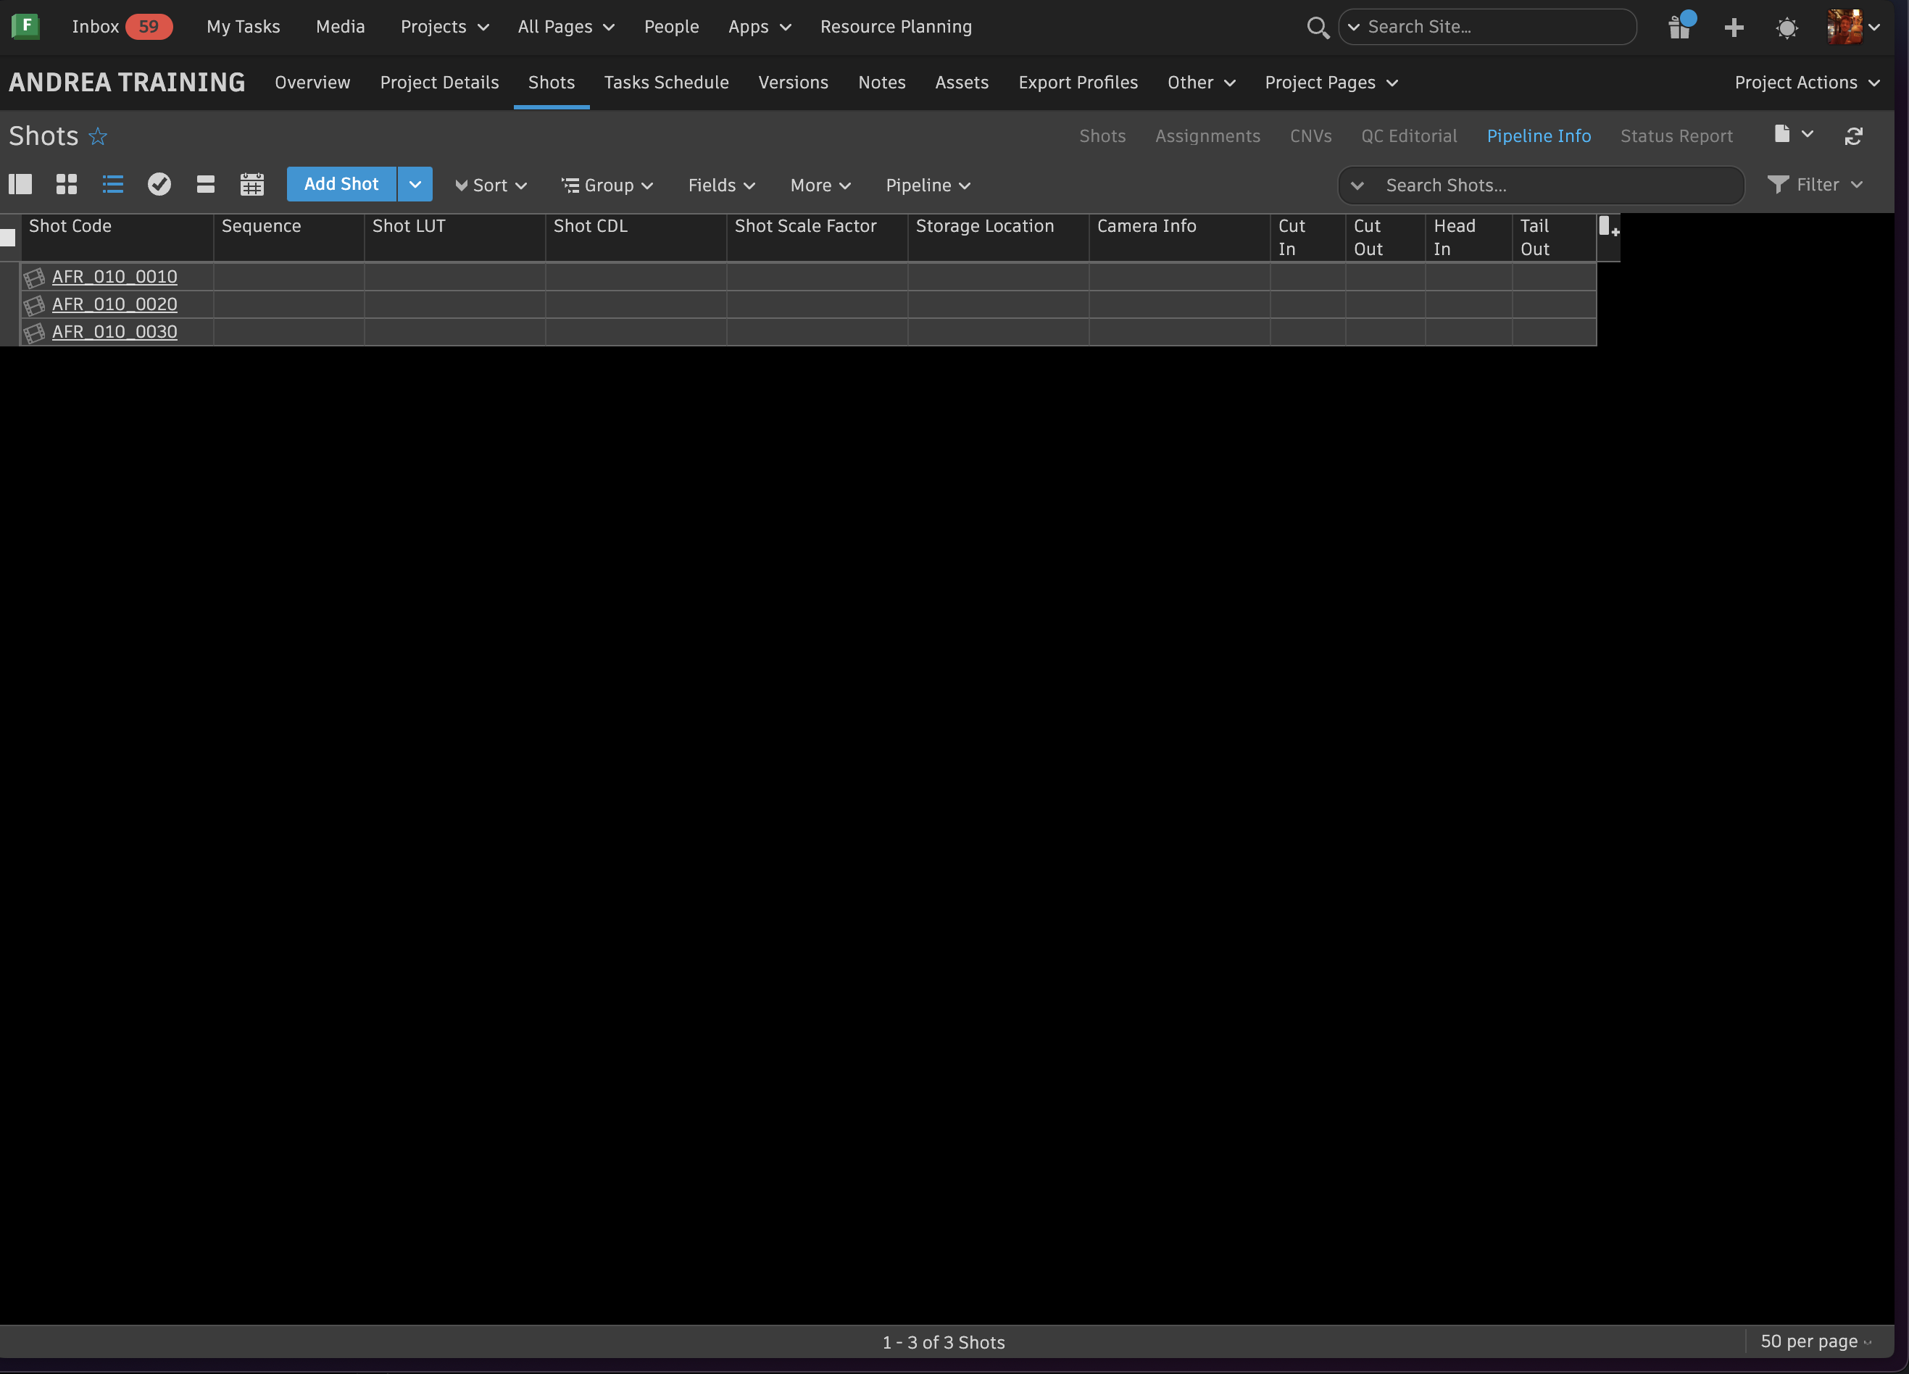Click the refresh page icon
Viewport: 1909px width, 1374px height.
coord(1853,136)
